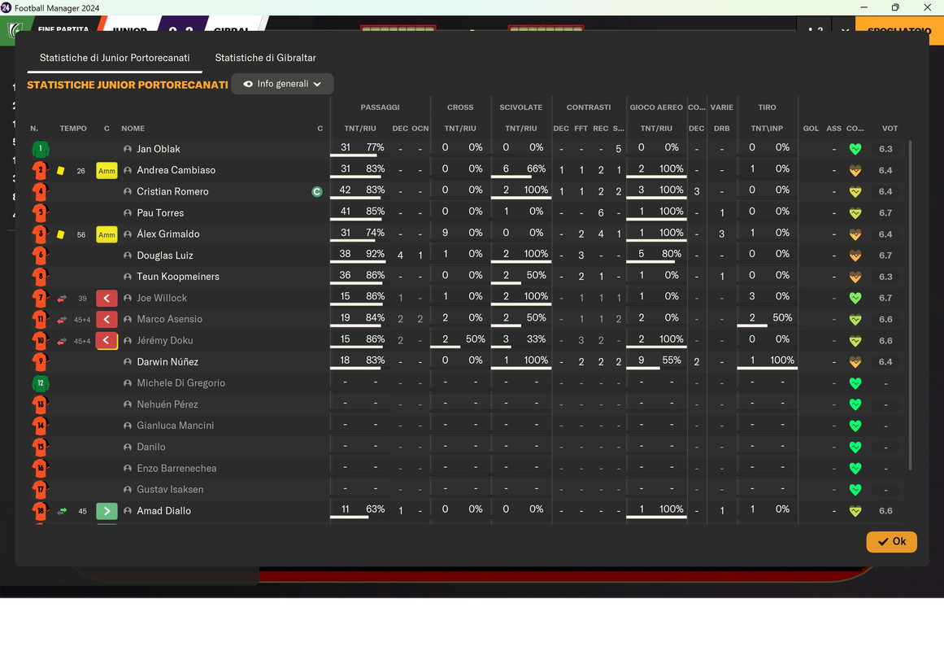Click Amad Diallo's green swap arrows icon
Viewport: 944px width, 651px height.
(62, 511)
